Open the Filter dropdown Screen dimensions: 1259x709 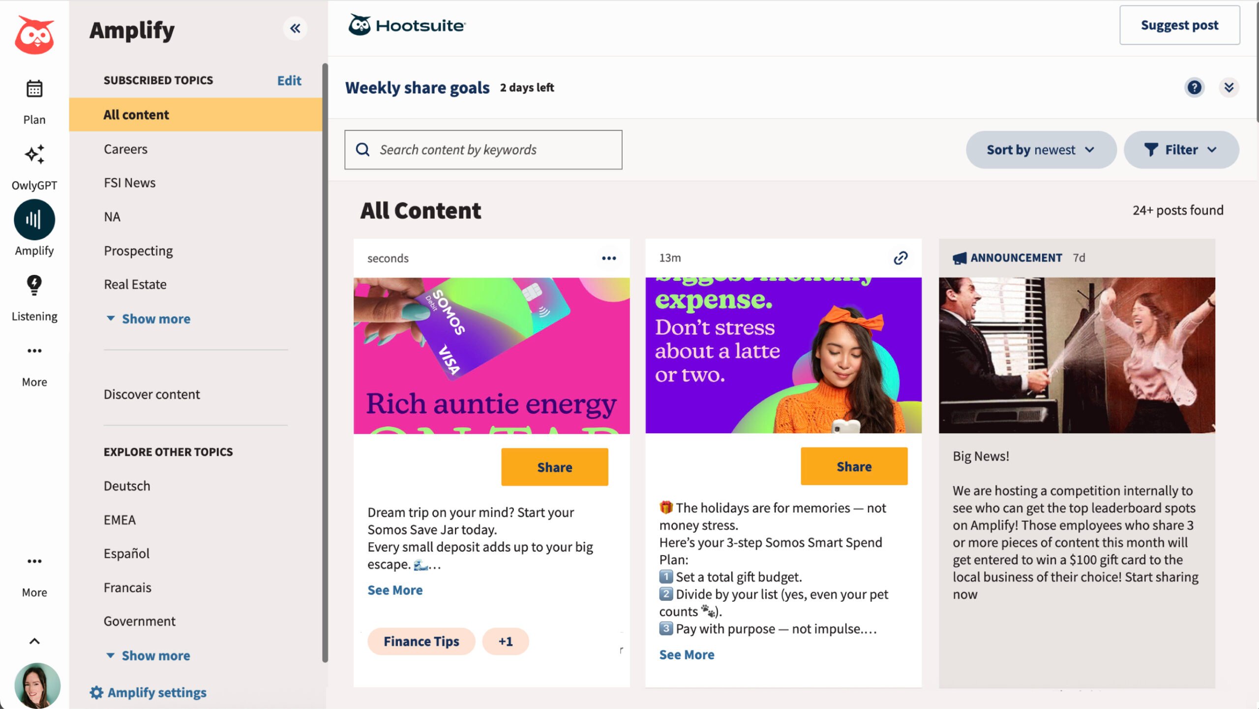(1181, 150)
